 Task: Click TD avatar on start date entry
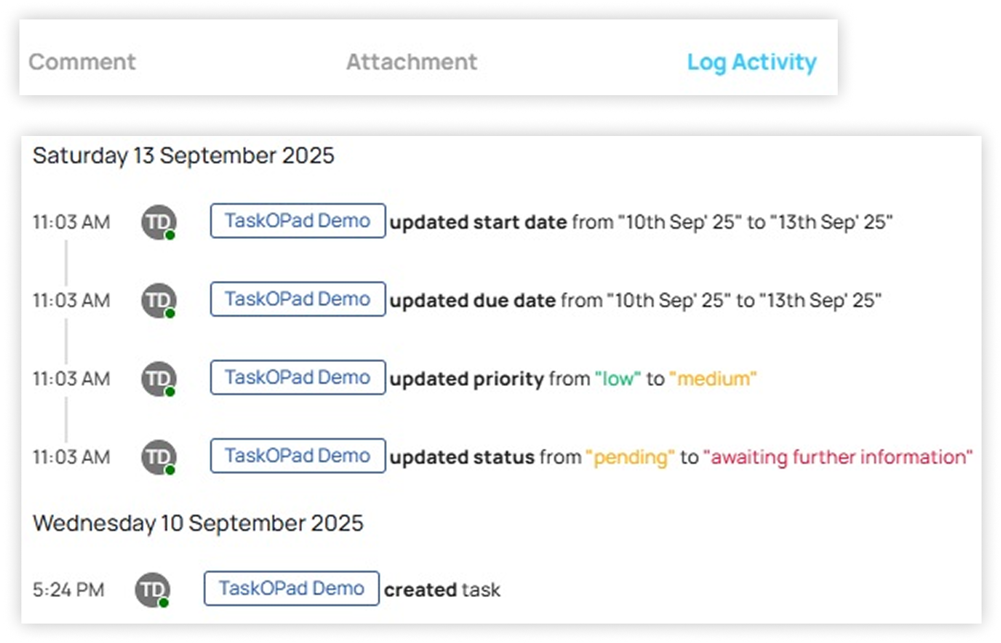tap(159, 222)
